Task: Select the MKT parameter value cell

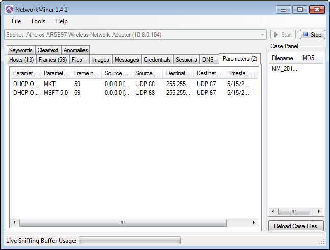Action: pyautogui.click(x=50, y=84)
